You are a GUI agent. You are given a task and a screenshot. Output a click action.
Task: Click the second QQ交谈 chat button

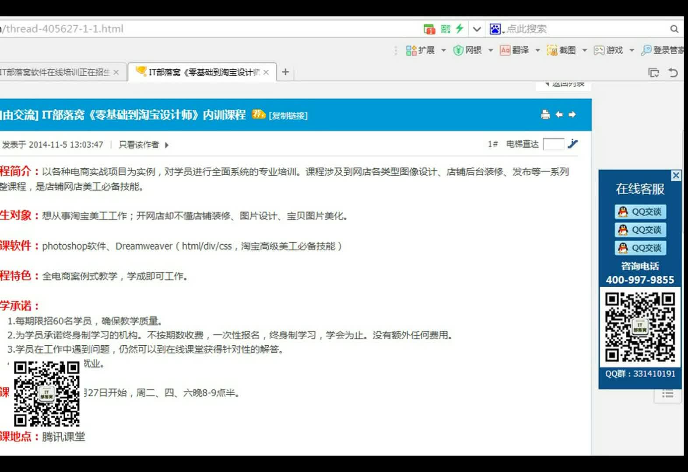[x=640, y=230]
